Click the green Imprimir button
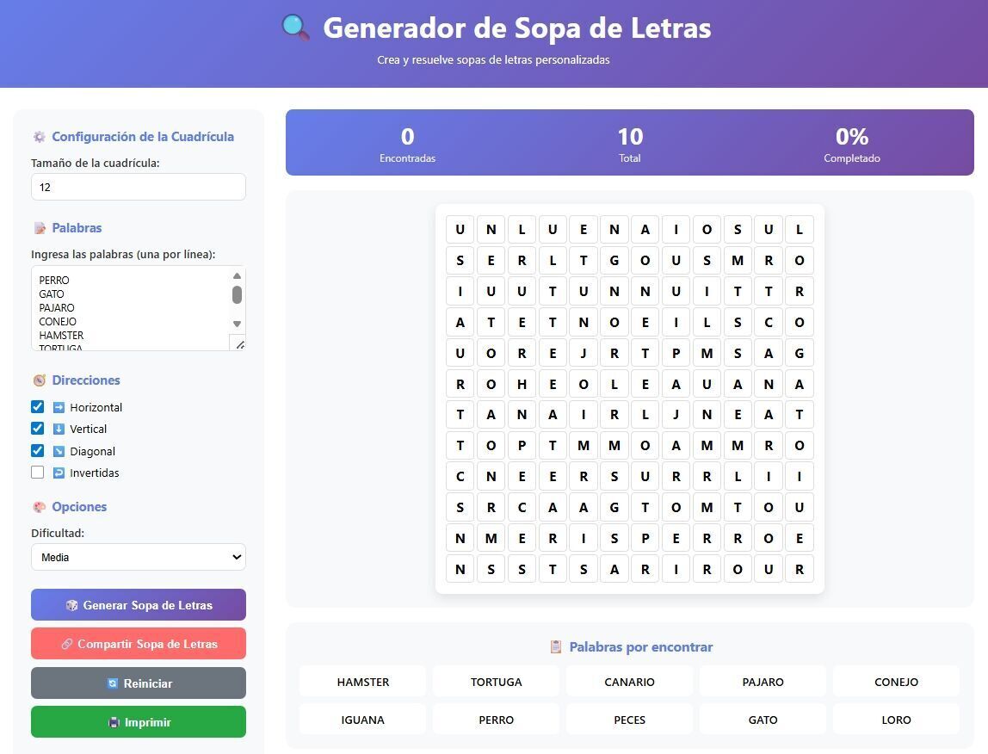This screenshot has height=754, width=988. pos(139,722)
